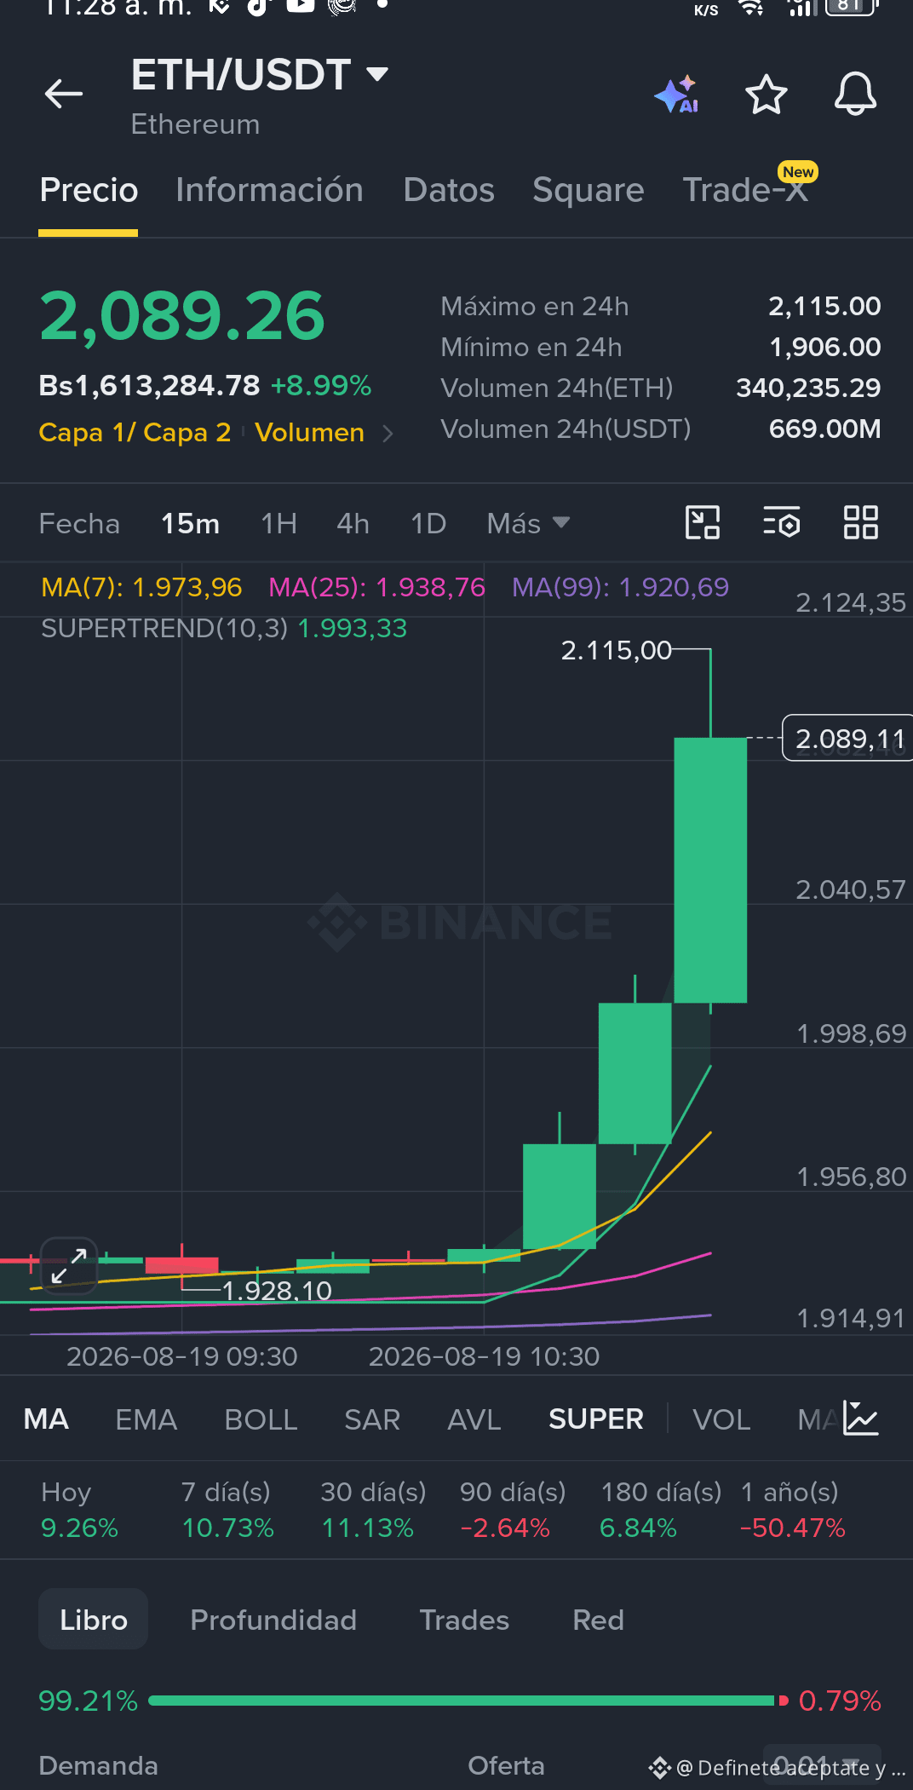Open the Trade-X tab

pyautogui.click(x=745, y=190)
